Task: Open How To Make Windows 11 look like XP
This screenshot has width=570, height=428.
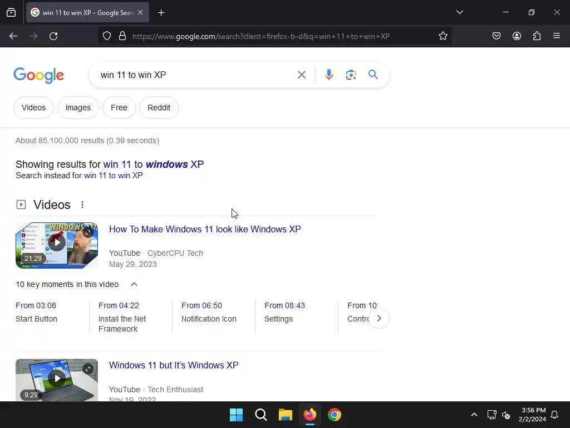Action: pyautogui.click(x=205, y=229)
